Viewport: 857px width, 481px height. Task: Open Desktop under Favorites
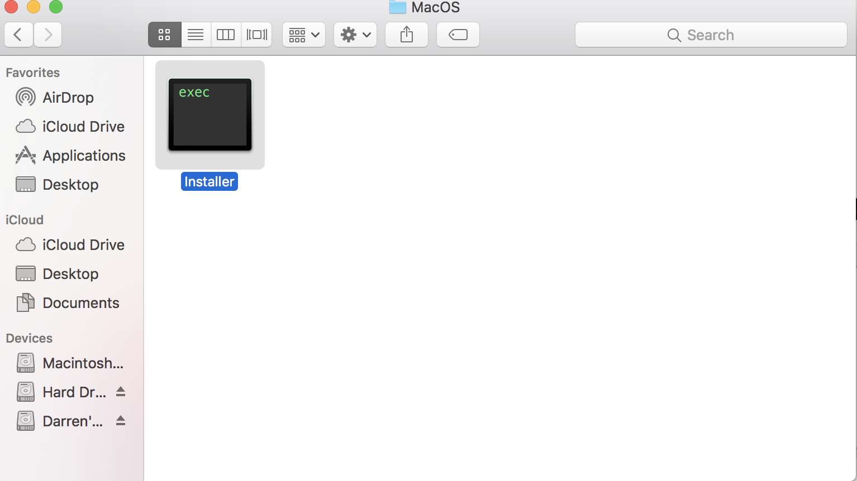(72, 185)
